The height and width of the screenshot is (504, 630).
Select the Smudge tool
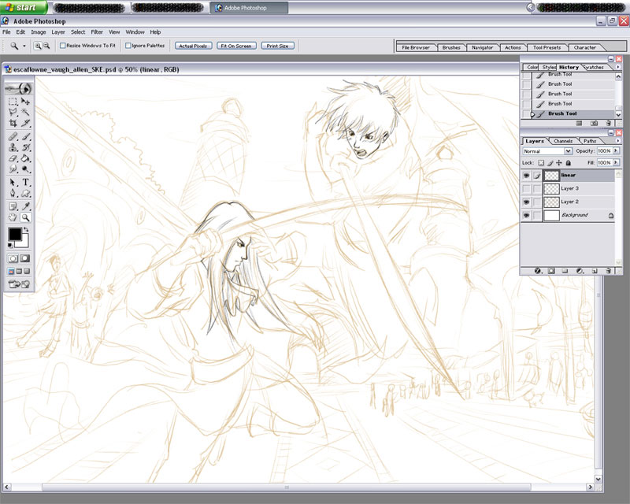click(x=13, y=169)
